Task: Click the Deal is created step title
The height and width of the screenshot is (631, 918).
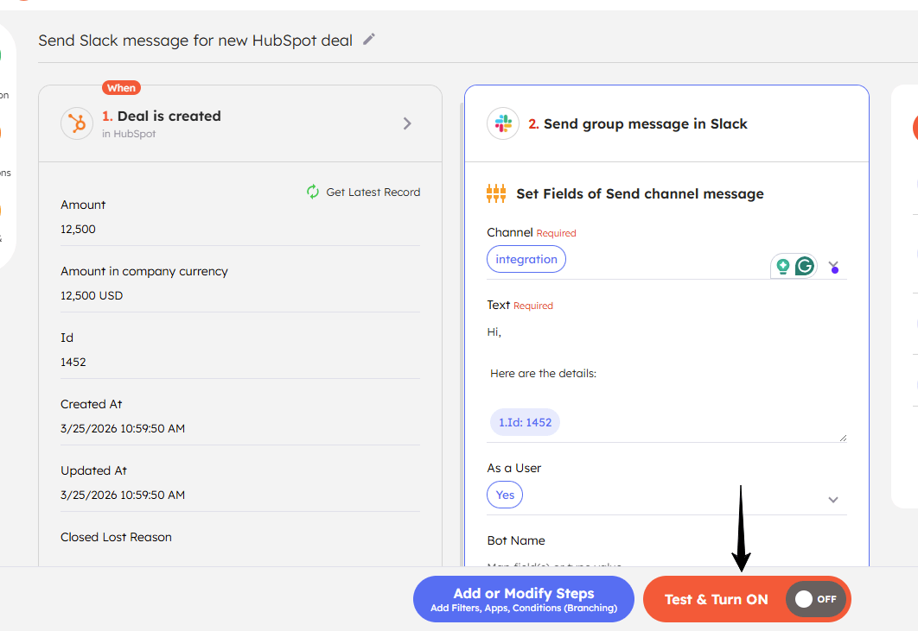Action: [169, 117]
